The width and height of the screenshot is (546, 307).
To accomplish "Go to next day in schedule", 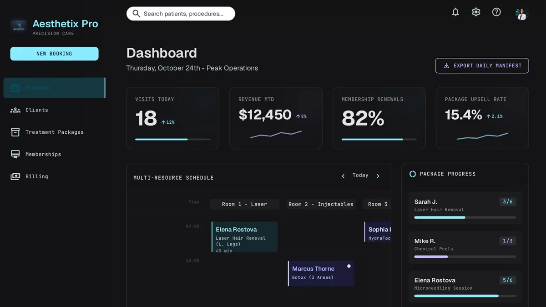I will coord(378,176).
